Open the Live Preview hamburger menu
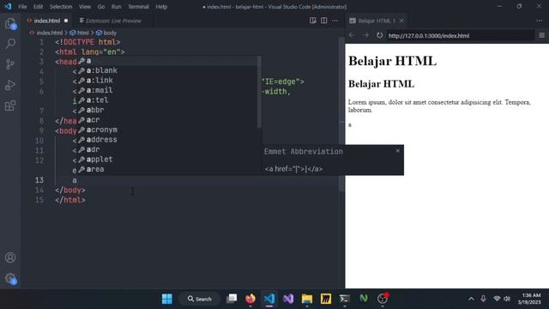549x309 pixels. click(x=541, y=35)
